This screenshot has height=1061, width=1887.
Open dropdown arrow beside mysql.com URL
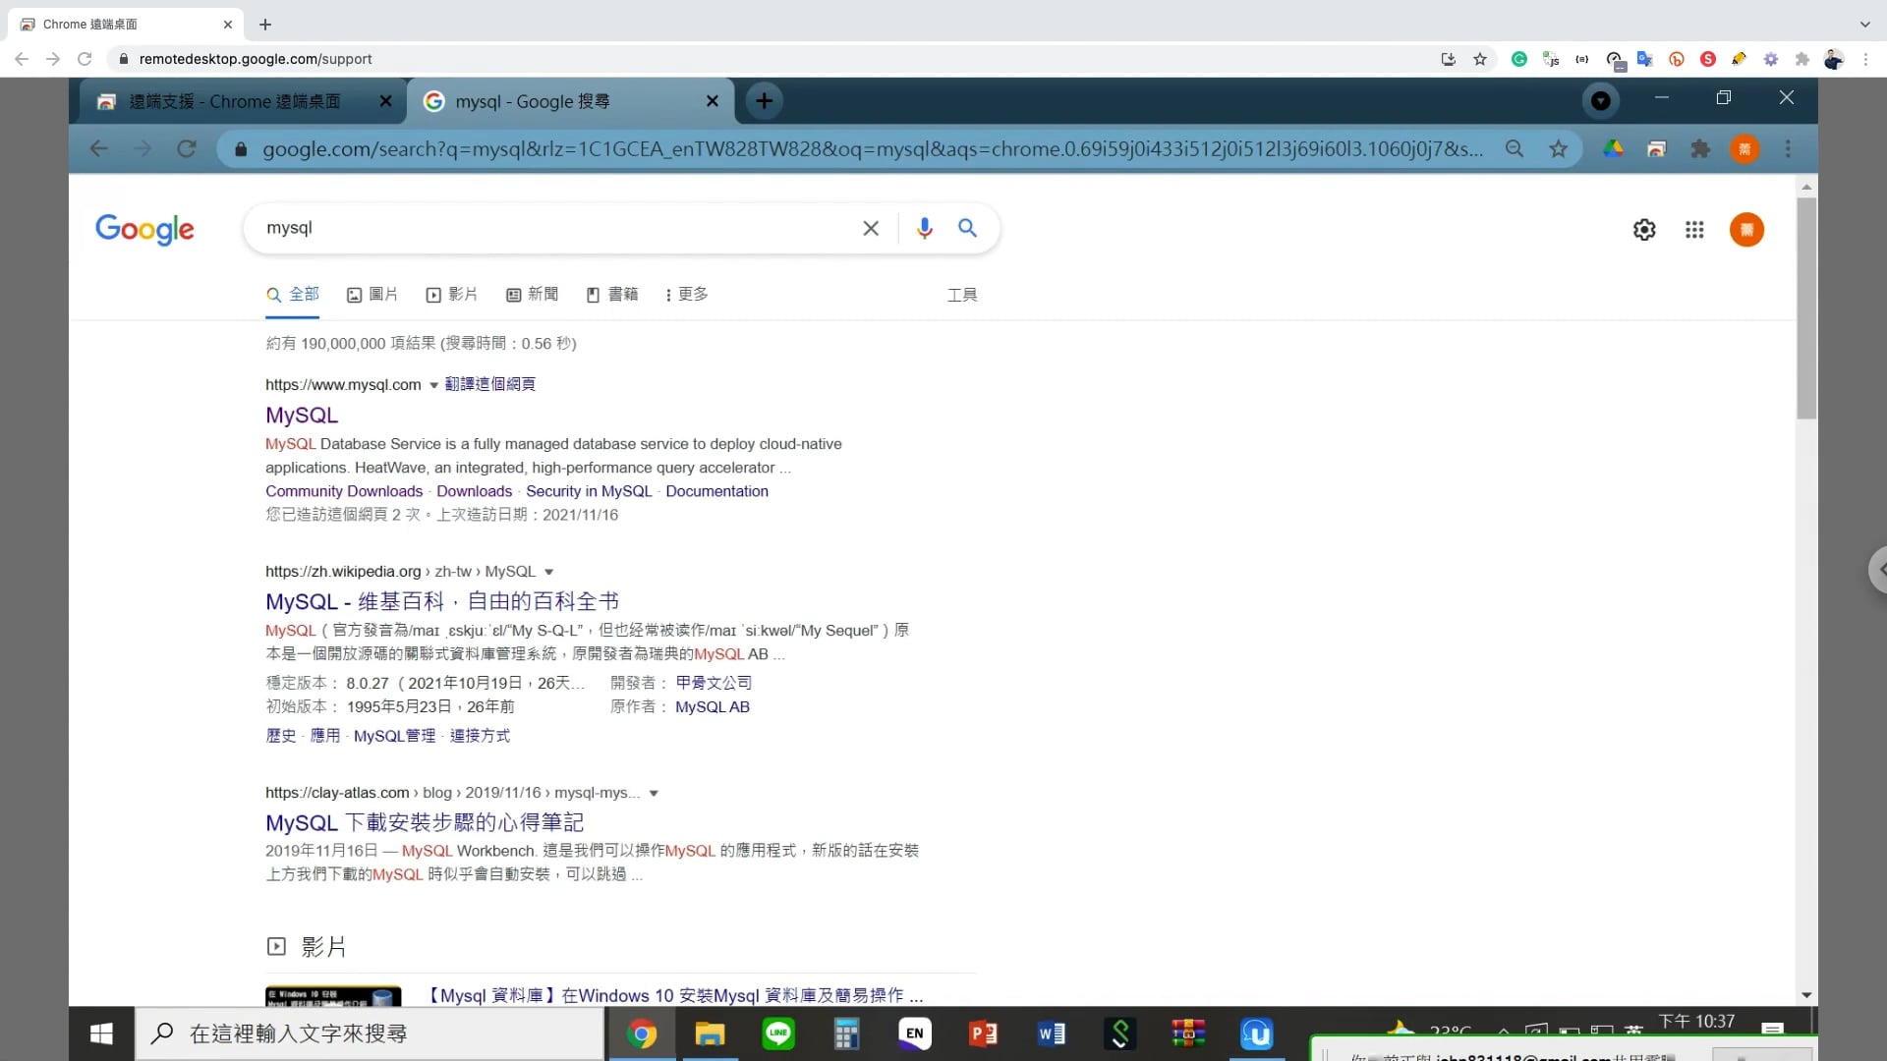(433, 384)
